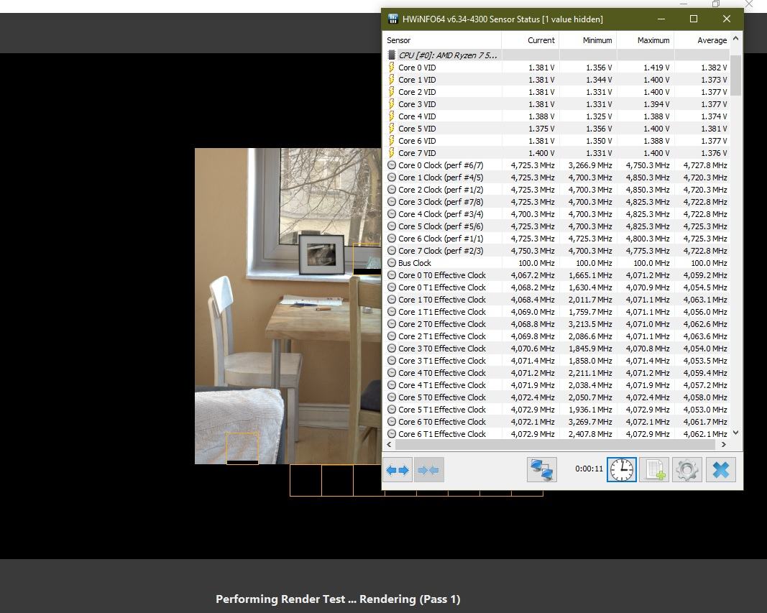Start logging sensors to file icon
The width and height of the screenshot is (767, 613).
pos(654,470)
